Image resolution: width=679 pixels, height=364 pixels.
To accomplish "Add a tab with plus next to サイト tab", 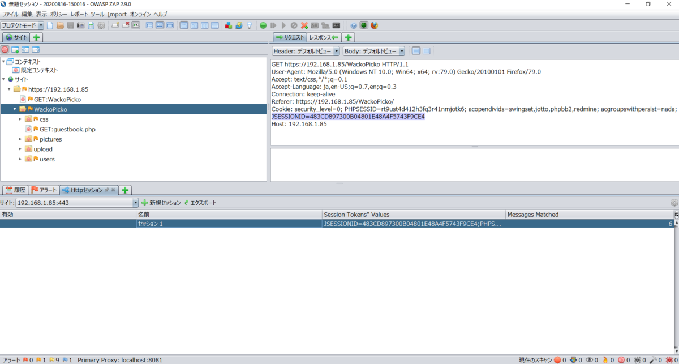I will pyautogui.click(x=36, y=37).
